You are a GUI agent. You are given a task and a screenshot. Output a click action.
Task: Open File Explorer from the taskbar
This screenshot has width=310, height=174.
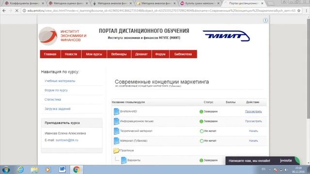[x=34, y=170]
